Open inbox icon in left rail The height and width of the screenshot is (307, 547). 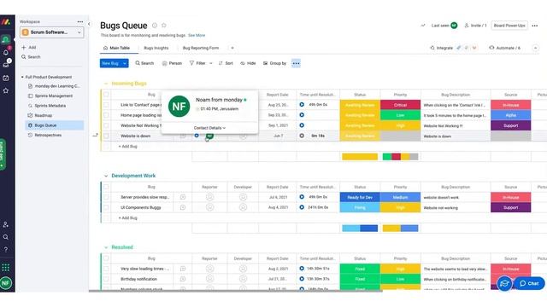click(x=6, y=65)
